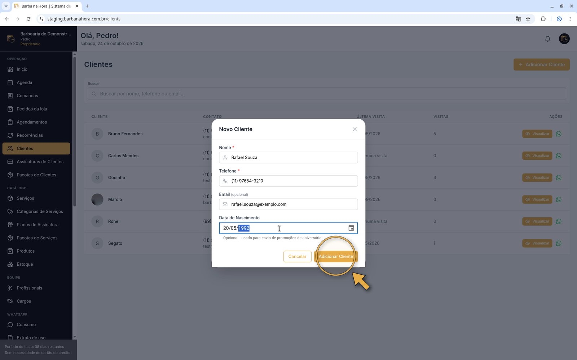Go to Início in sidebar
The width and height of the screenshot is (577, 360).
[x=36, y=69]
